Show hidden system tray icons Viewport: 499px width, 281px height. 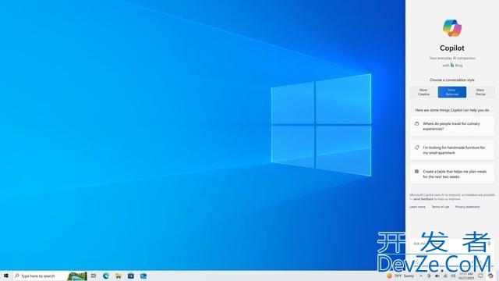(x=421, y=276)
